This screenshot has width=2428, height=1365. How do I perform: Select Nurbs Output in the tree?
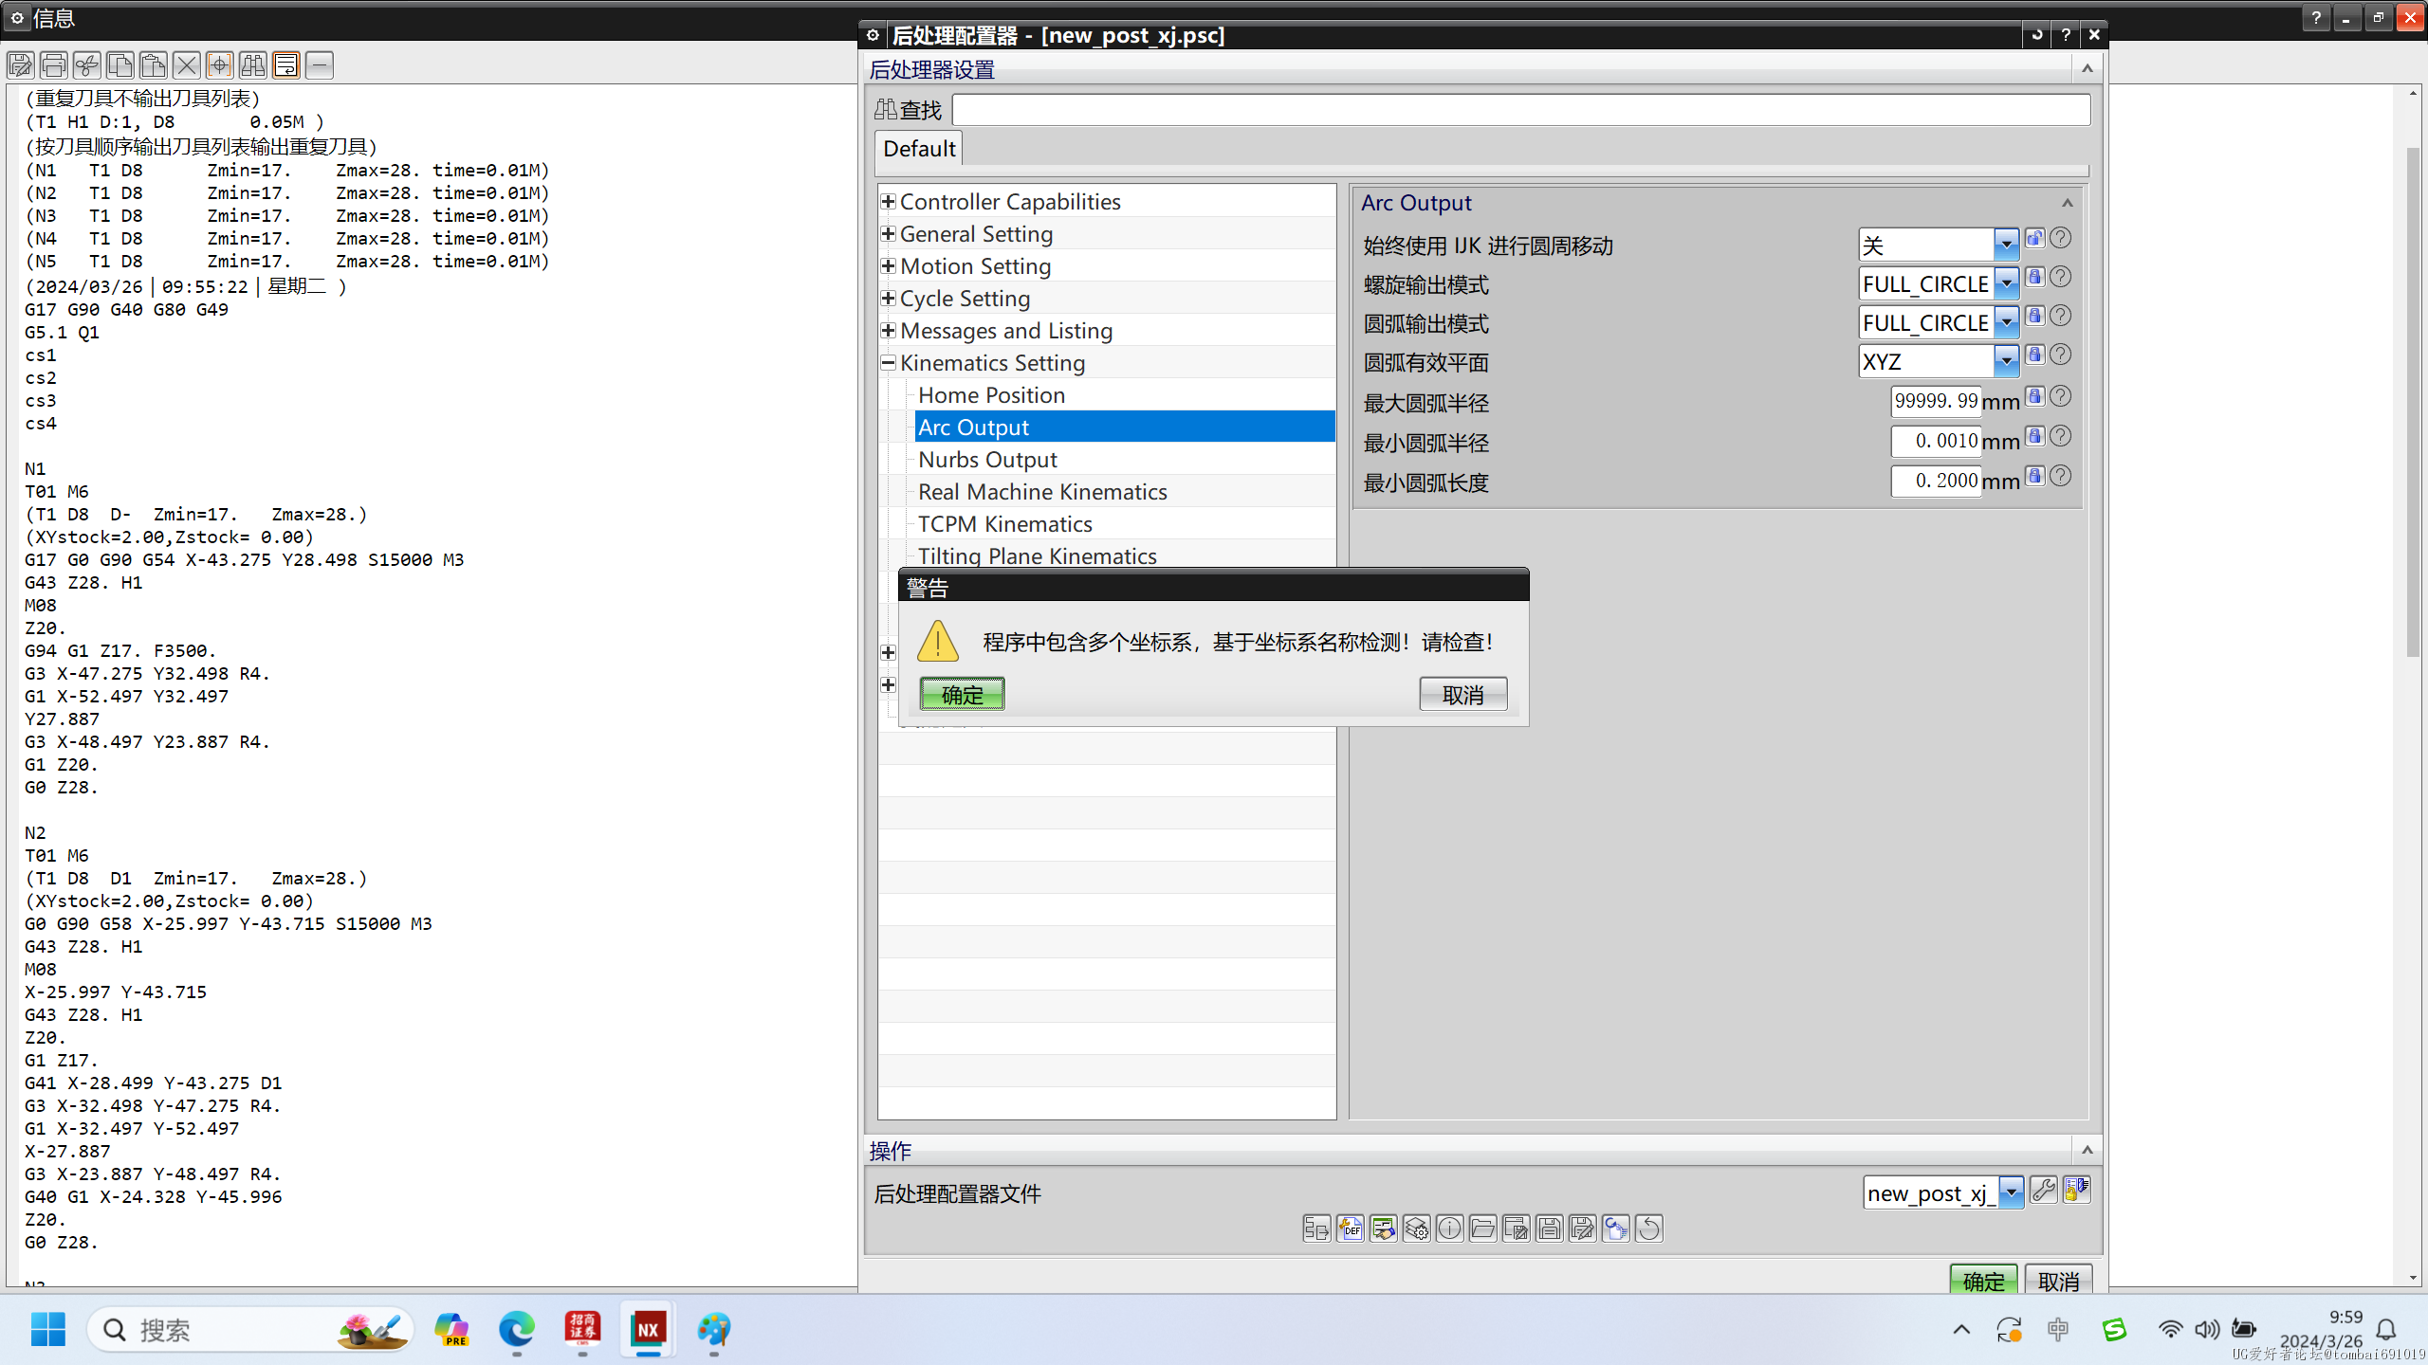[x=987, y=460]
